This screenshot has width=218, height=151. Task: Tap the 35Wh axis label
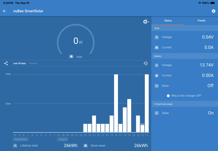[8, 104]
